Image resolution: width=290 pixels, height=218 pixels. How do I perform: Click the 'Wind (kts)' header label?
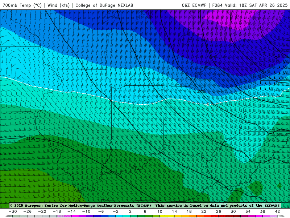(x=58, y=5)
